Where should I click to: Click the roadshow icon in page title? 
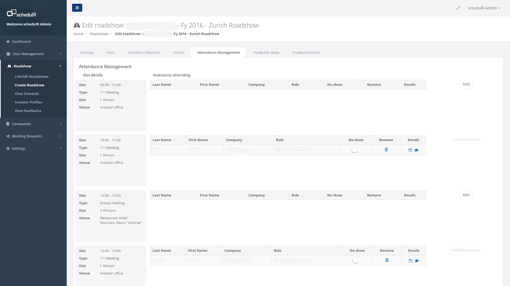(77, 25)
